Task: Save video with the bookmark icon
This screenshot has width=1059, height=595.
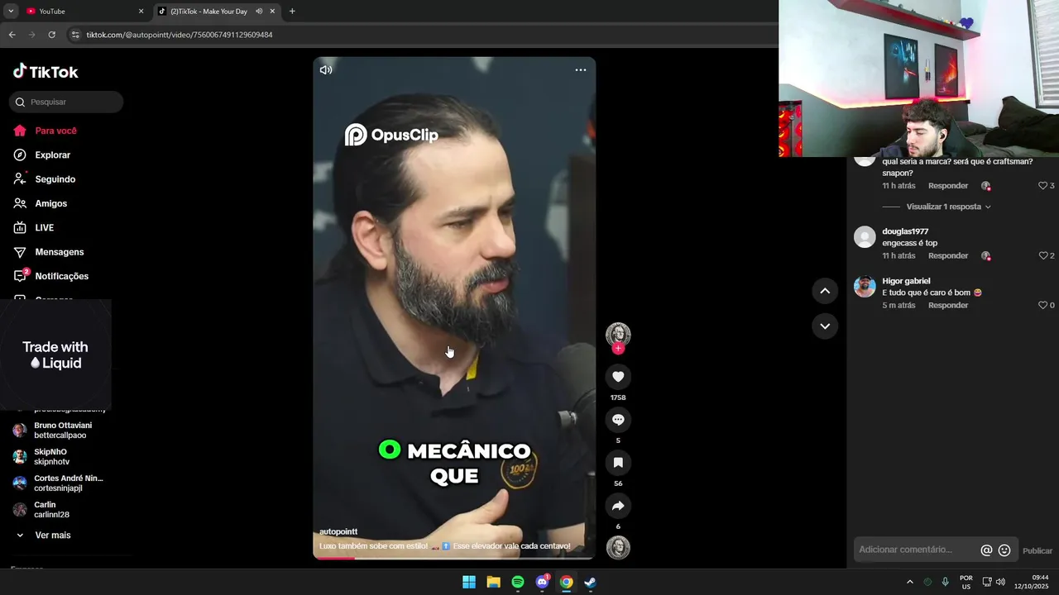Action: [x=618, y=463]
